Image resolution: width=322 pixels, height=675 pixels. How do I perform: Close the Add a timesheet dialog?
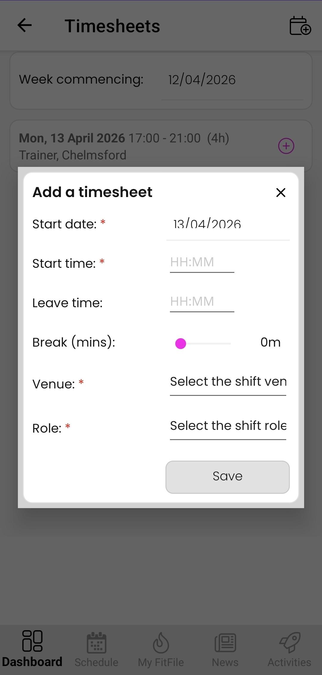pos(281,193)
